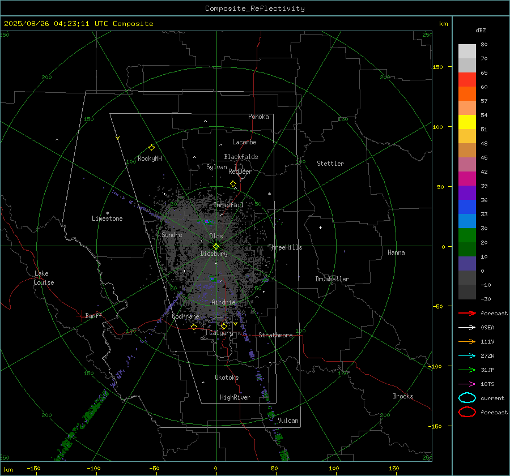Click the Ponoka city label
The height and width of the screenshot is (476, 510).
[x=258, y=117]
